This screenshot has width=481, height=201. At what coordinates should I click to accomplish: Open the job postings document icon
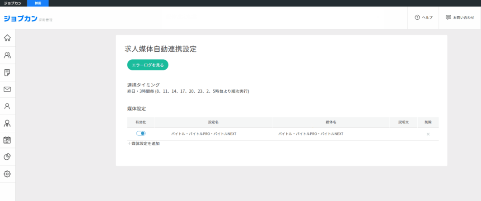click(7, 72)
